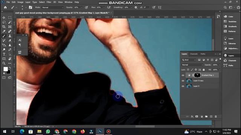
Task: Open the layer filter Kind dropdown
Action: pos(189,60)
